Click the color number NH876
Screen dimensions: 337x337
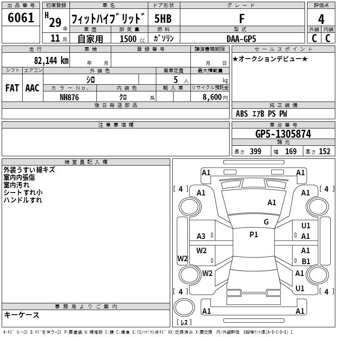(69, 97)
